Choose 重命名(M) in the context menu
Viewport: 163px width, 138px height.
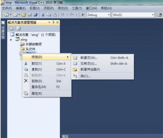(x=46, y=87)
